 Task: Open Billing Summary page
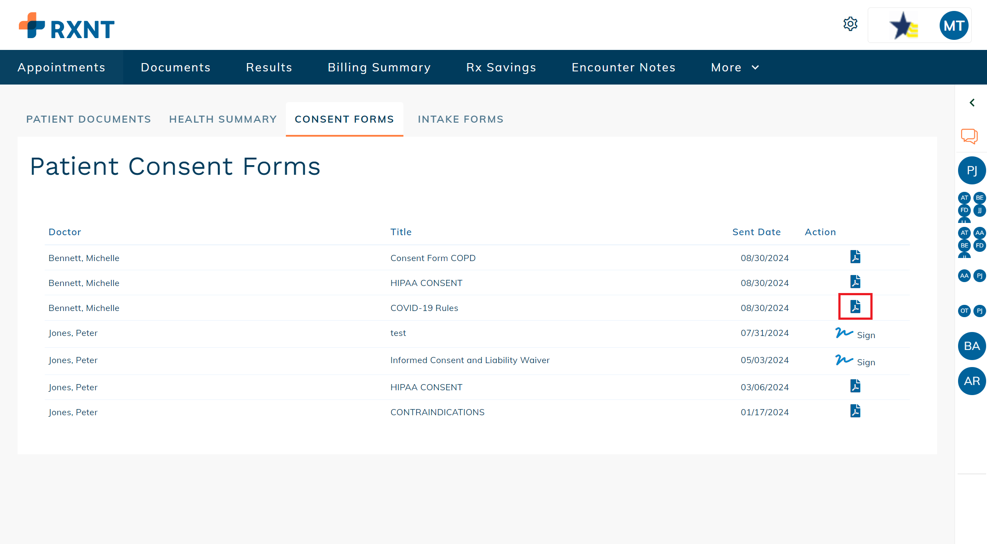pyautogui.click(x=379, y=67)
